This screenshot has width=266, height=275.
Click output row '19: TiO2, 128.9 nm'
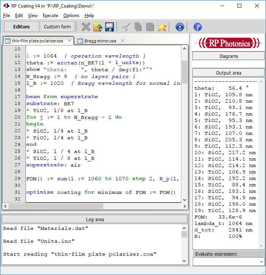point(225,211)
